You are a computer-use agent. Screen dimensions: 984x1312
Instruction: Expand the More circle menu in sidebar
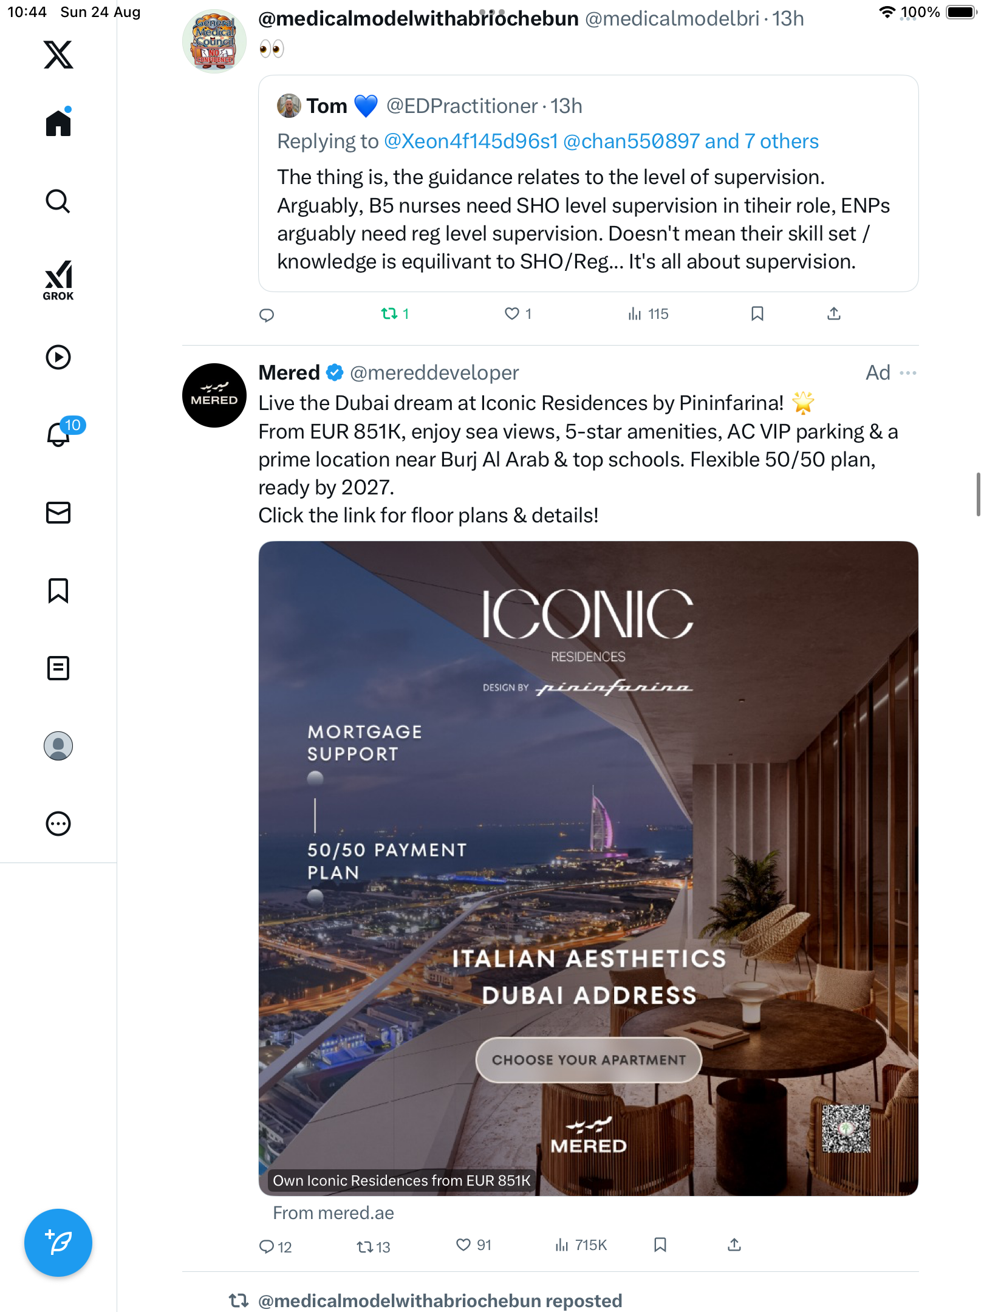[58, 824]
